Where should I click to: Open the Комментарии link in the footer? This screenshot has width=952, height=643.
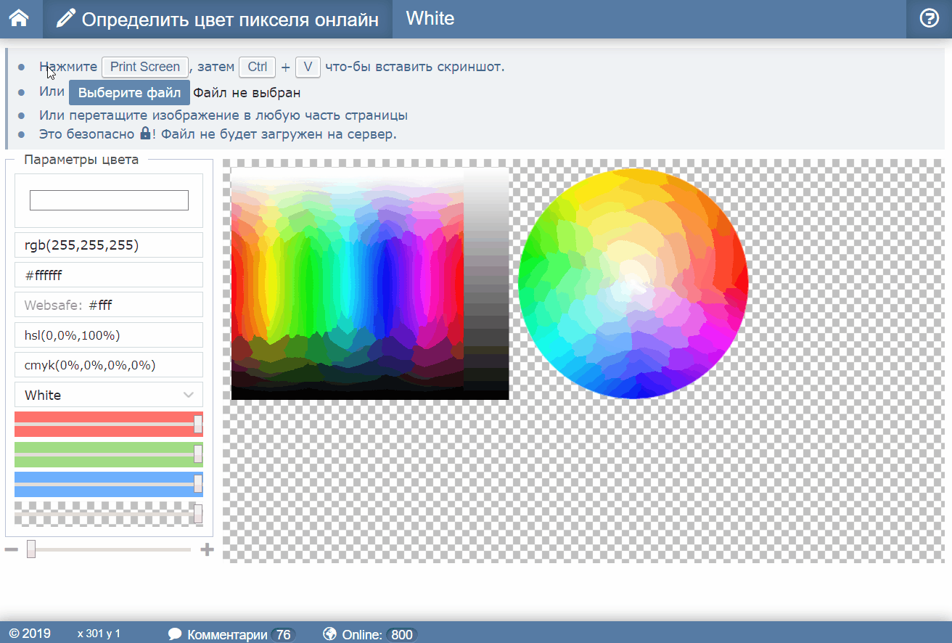click(227, 634)
